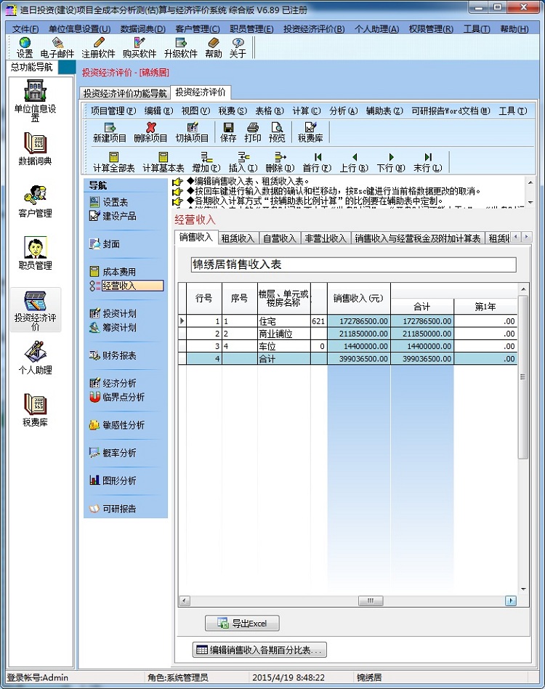545x689 pixels.
Task: Go to previous row with 上行(R)
Action: click(354, 162)
